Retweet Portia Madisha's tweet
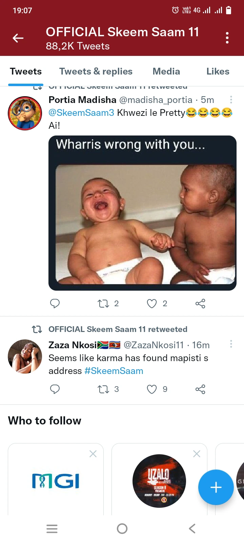 pos(103,303)
